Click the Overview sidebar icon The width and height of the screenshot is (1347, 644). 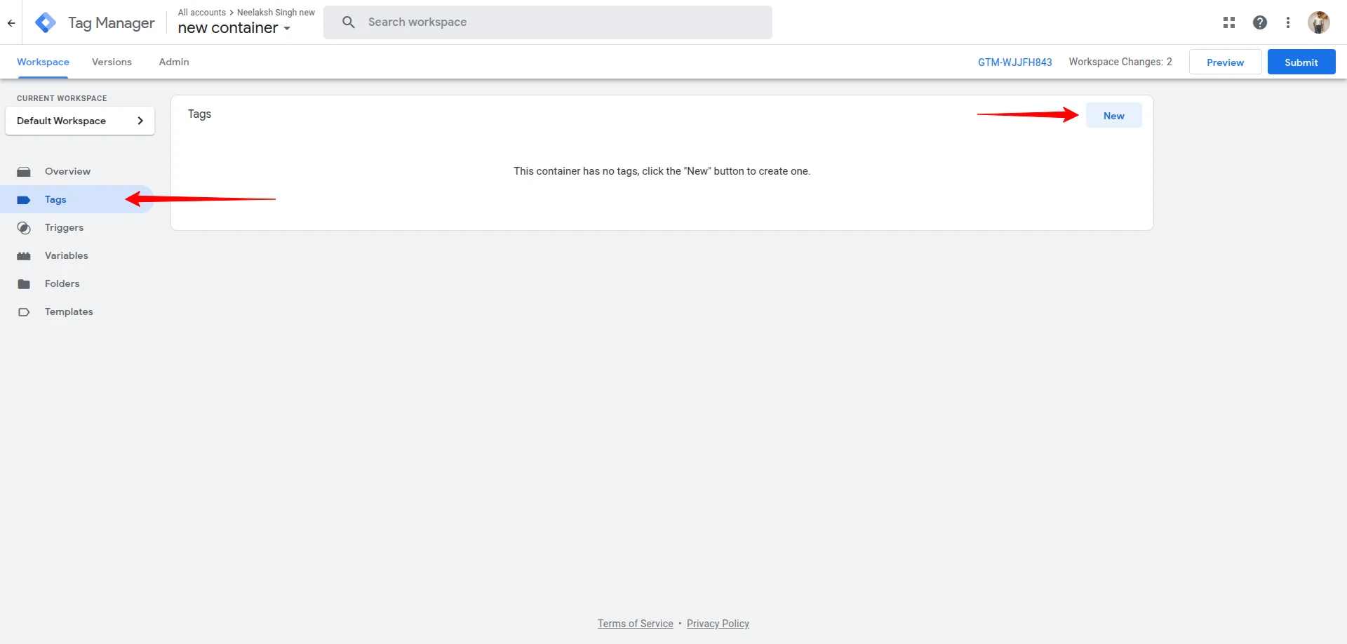click(x=24, y=172)
